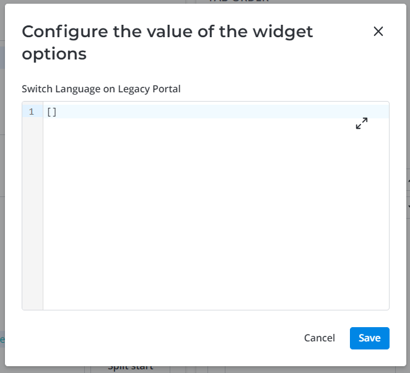The height and width of the screenshot is (373, 410).
Task: Place cursor right after the closing bracket
Action: point(57,112)
